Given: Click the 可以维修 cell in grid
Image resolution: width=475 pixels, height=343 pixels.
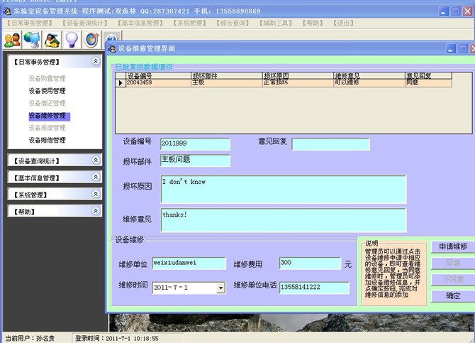Looking at the screenshot, I should (369, 83).
